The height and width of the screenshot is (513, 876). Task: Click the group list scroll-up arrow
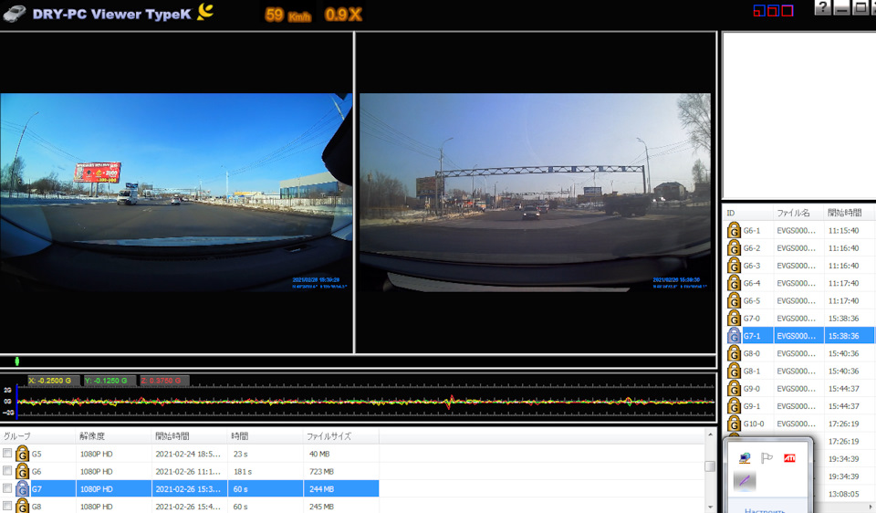(x=710, y=434)
